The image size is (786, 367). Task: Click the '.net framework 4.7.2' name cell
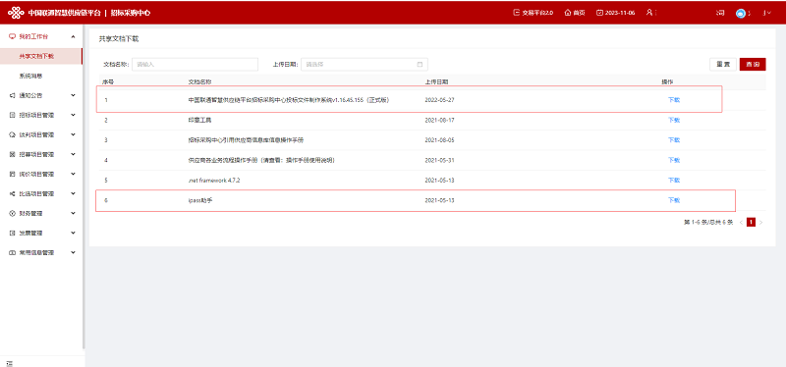tap(214, 181)
